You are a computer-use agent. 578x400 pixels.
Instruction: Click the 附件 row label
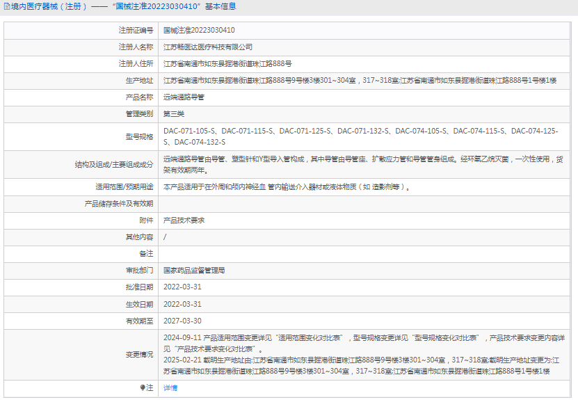pos(146,221)
